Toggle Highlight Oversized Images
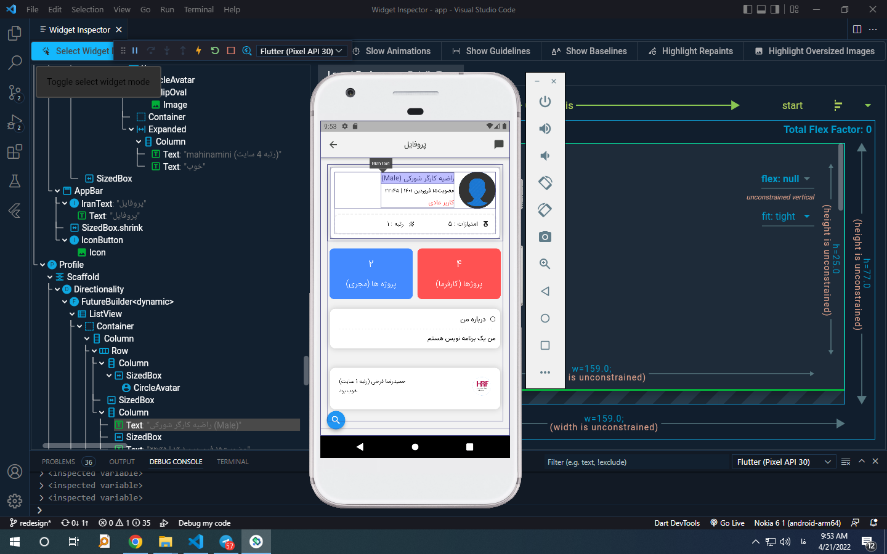Screen dimensions: 887x554 coord(815,51)
